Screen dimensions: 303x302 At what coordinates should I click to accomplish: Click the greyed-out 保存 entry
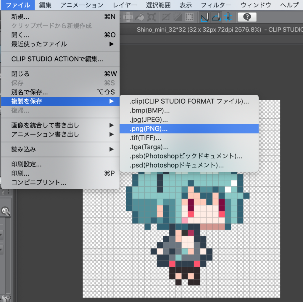click(x=60, y=83)
